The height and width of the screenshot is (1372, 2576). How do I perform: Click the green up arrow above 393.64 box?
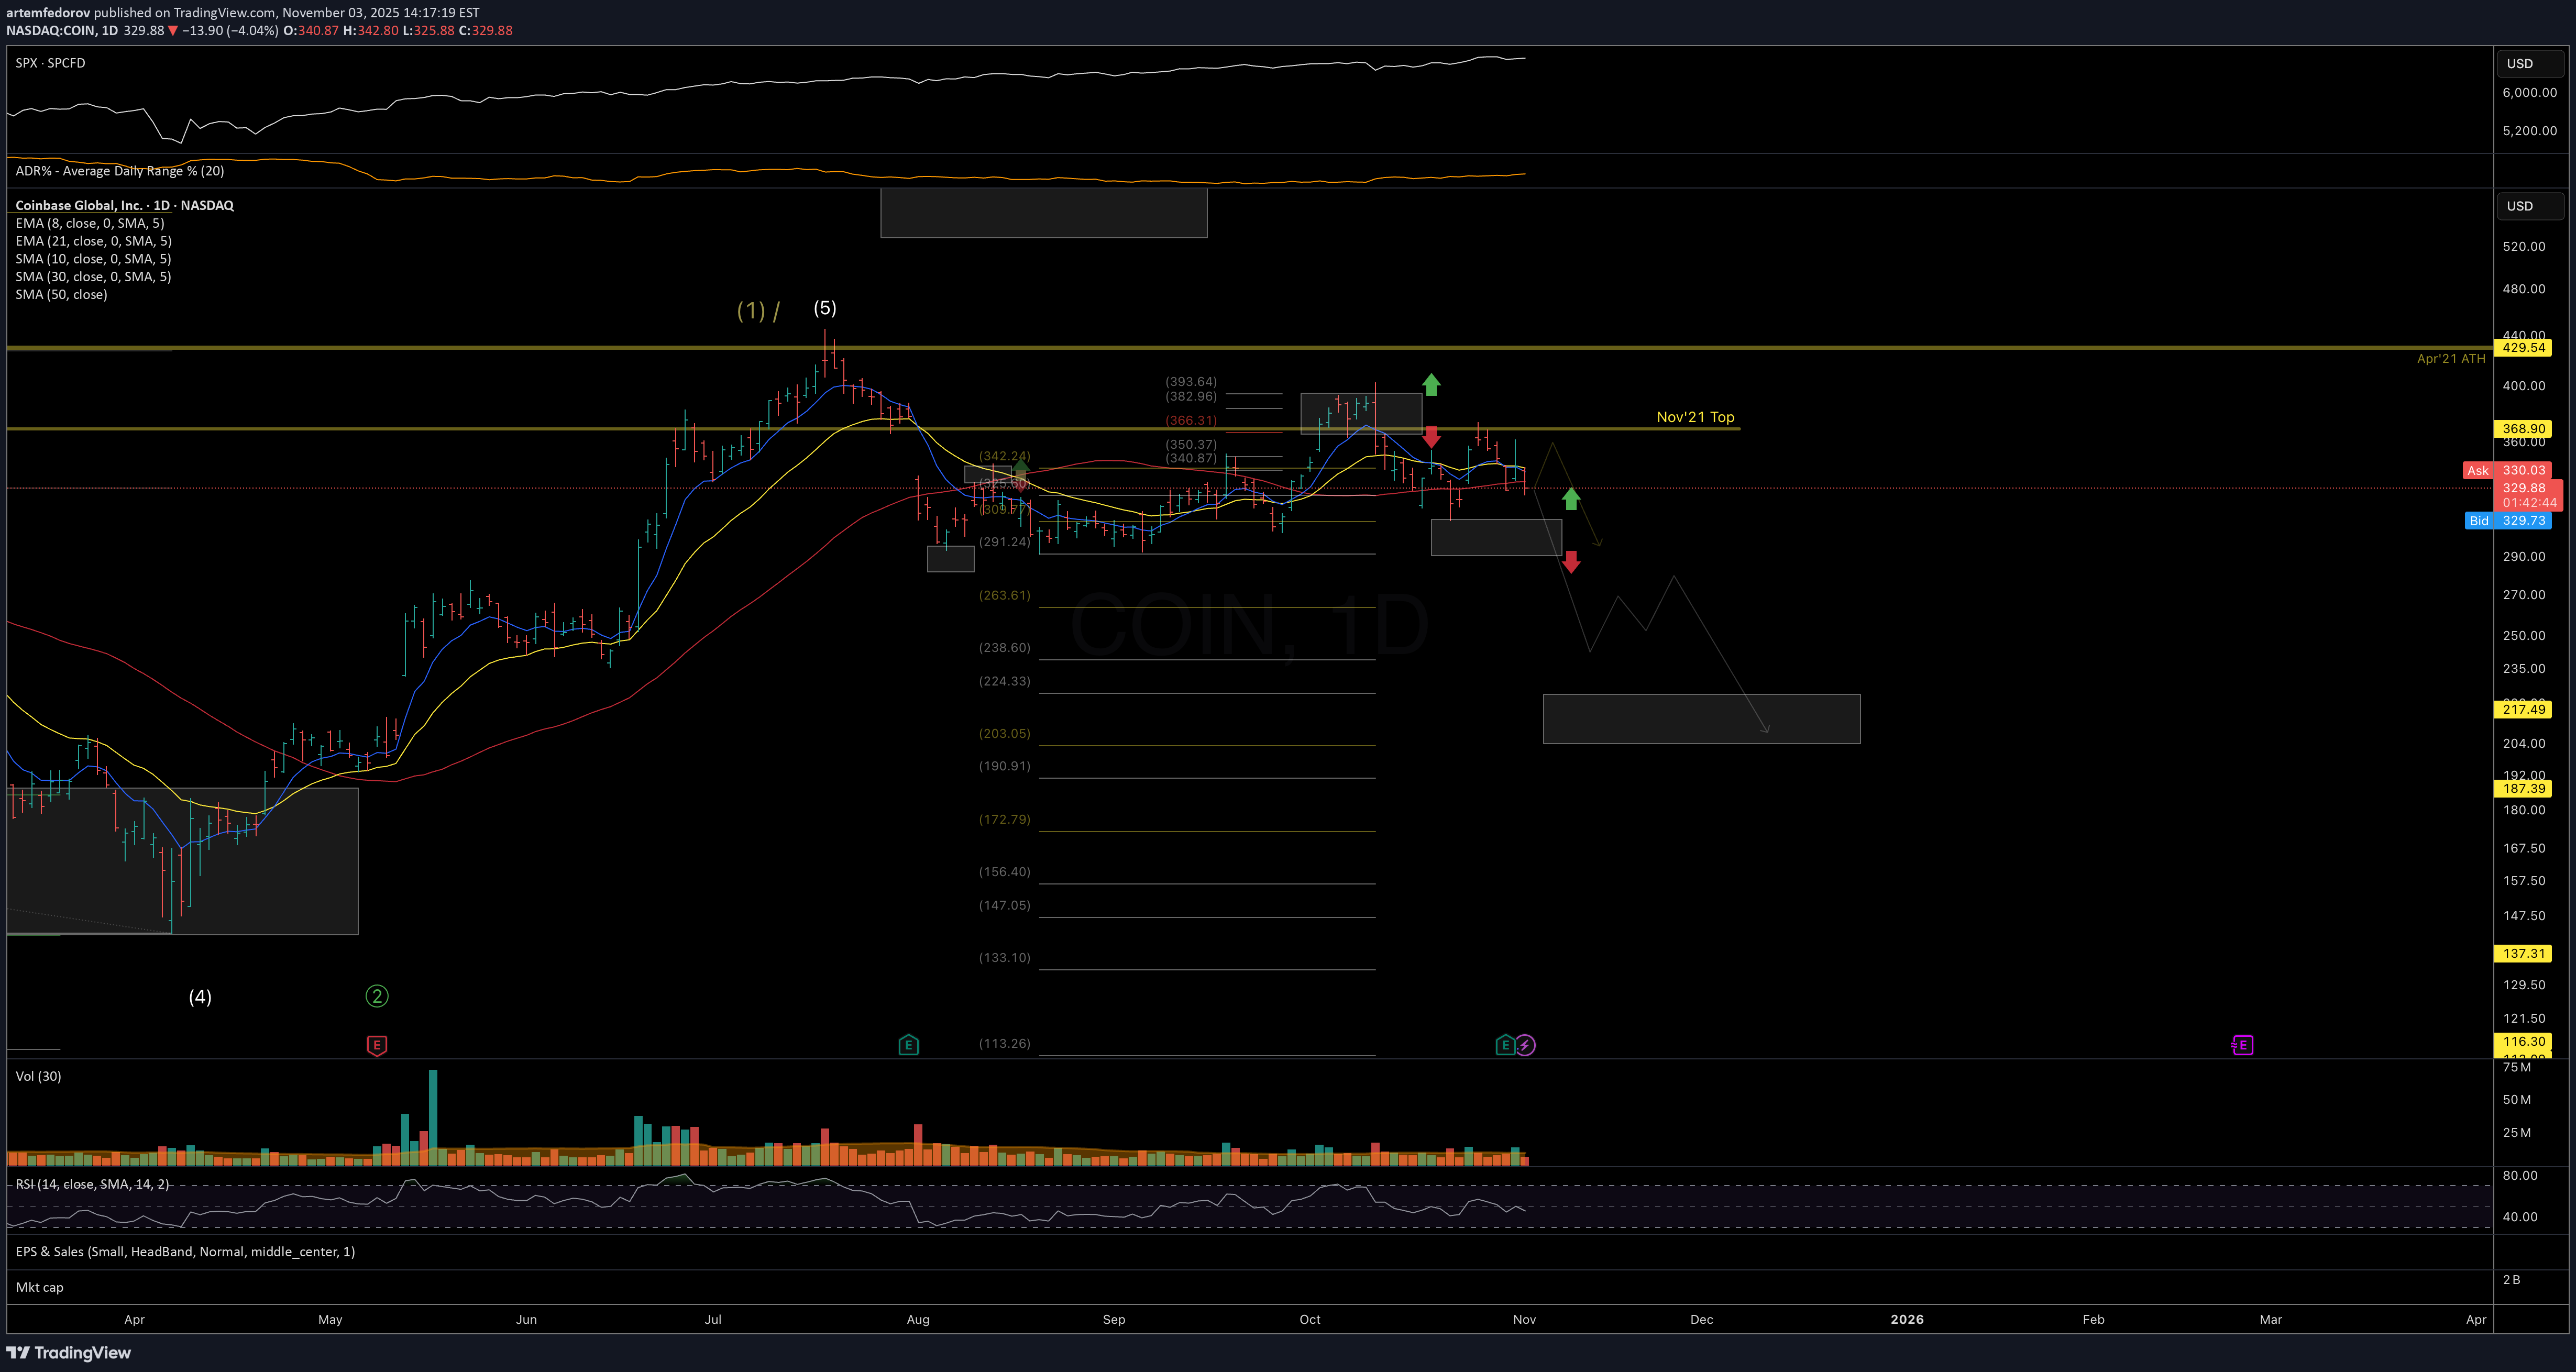click(1431, 384)
